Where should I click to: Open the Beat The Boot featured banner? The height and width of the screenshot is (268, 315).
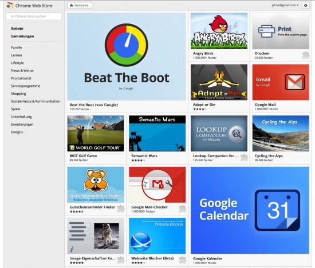pos(127,57)
